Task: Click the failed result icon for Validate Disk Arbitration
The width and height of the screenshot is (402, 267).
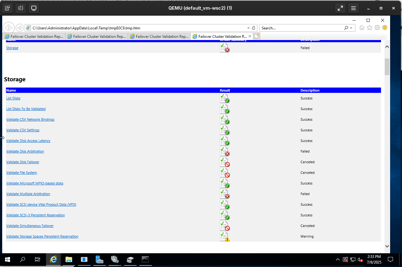Action: [225, 151]
